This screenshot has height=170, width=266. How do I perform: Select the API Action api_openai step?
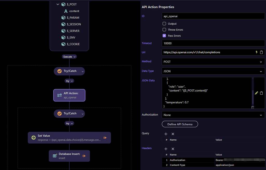(69, 95)
